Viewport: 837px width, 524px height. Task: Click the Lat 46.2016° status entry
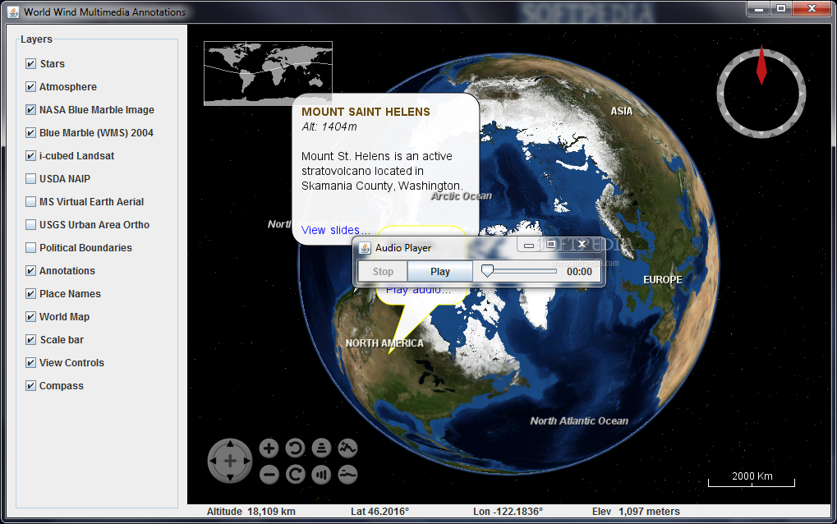click(x=379, y=511)
